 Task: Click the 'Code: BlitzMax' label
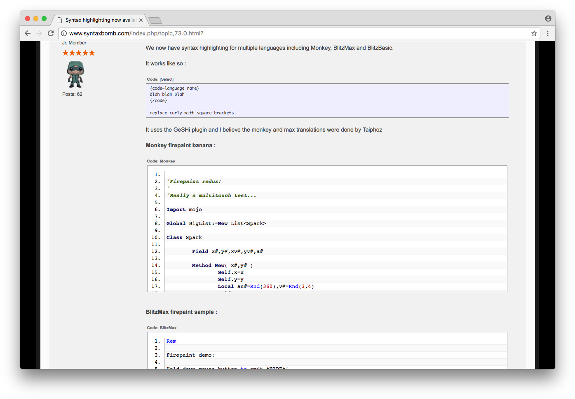click(x=162, y=328)
